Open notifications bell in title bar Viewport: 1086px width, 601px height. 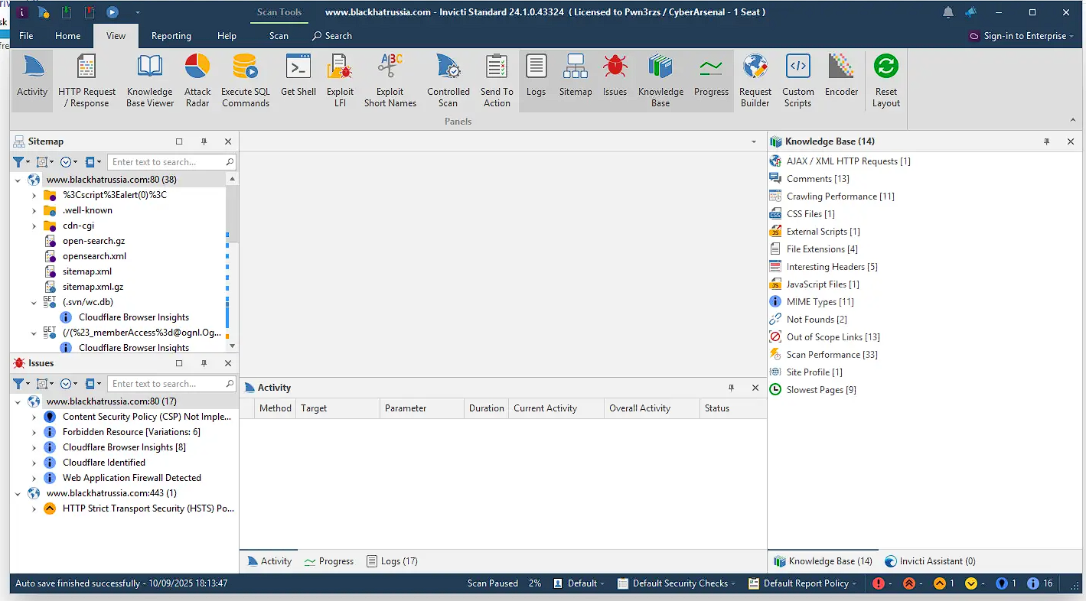(x=948, y=12)
